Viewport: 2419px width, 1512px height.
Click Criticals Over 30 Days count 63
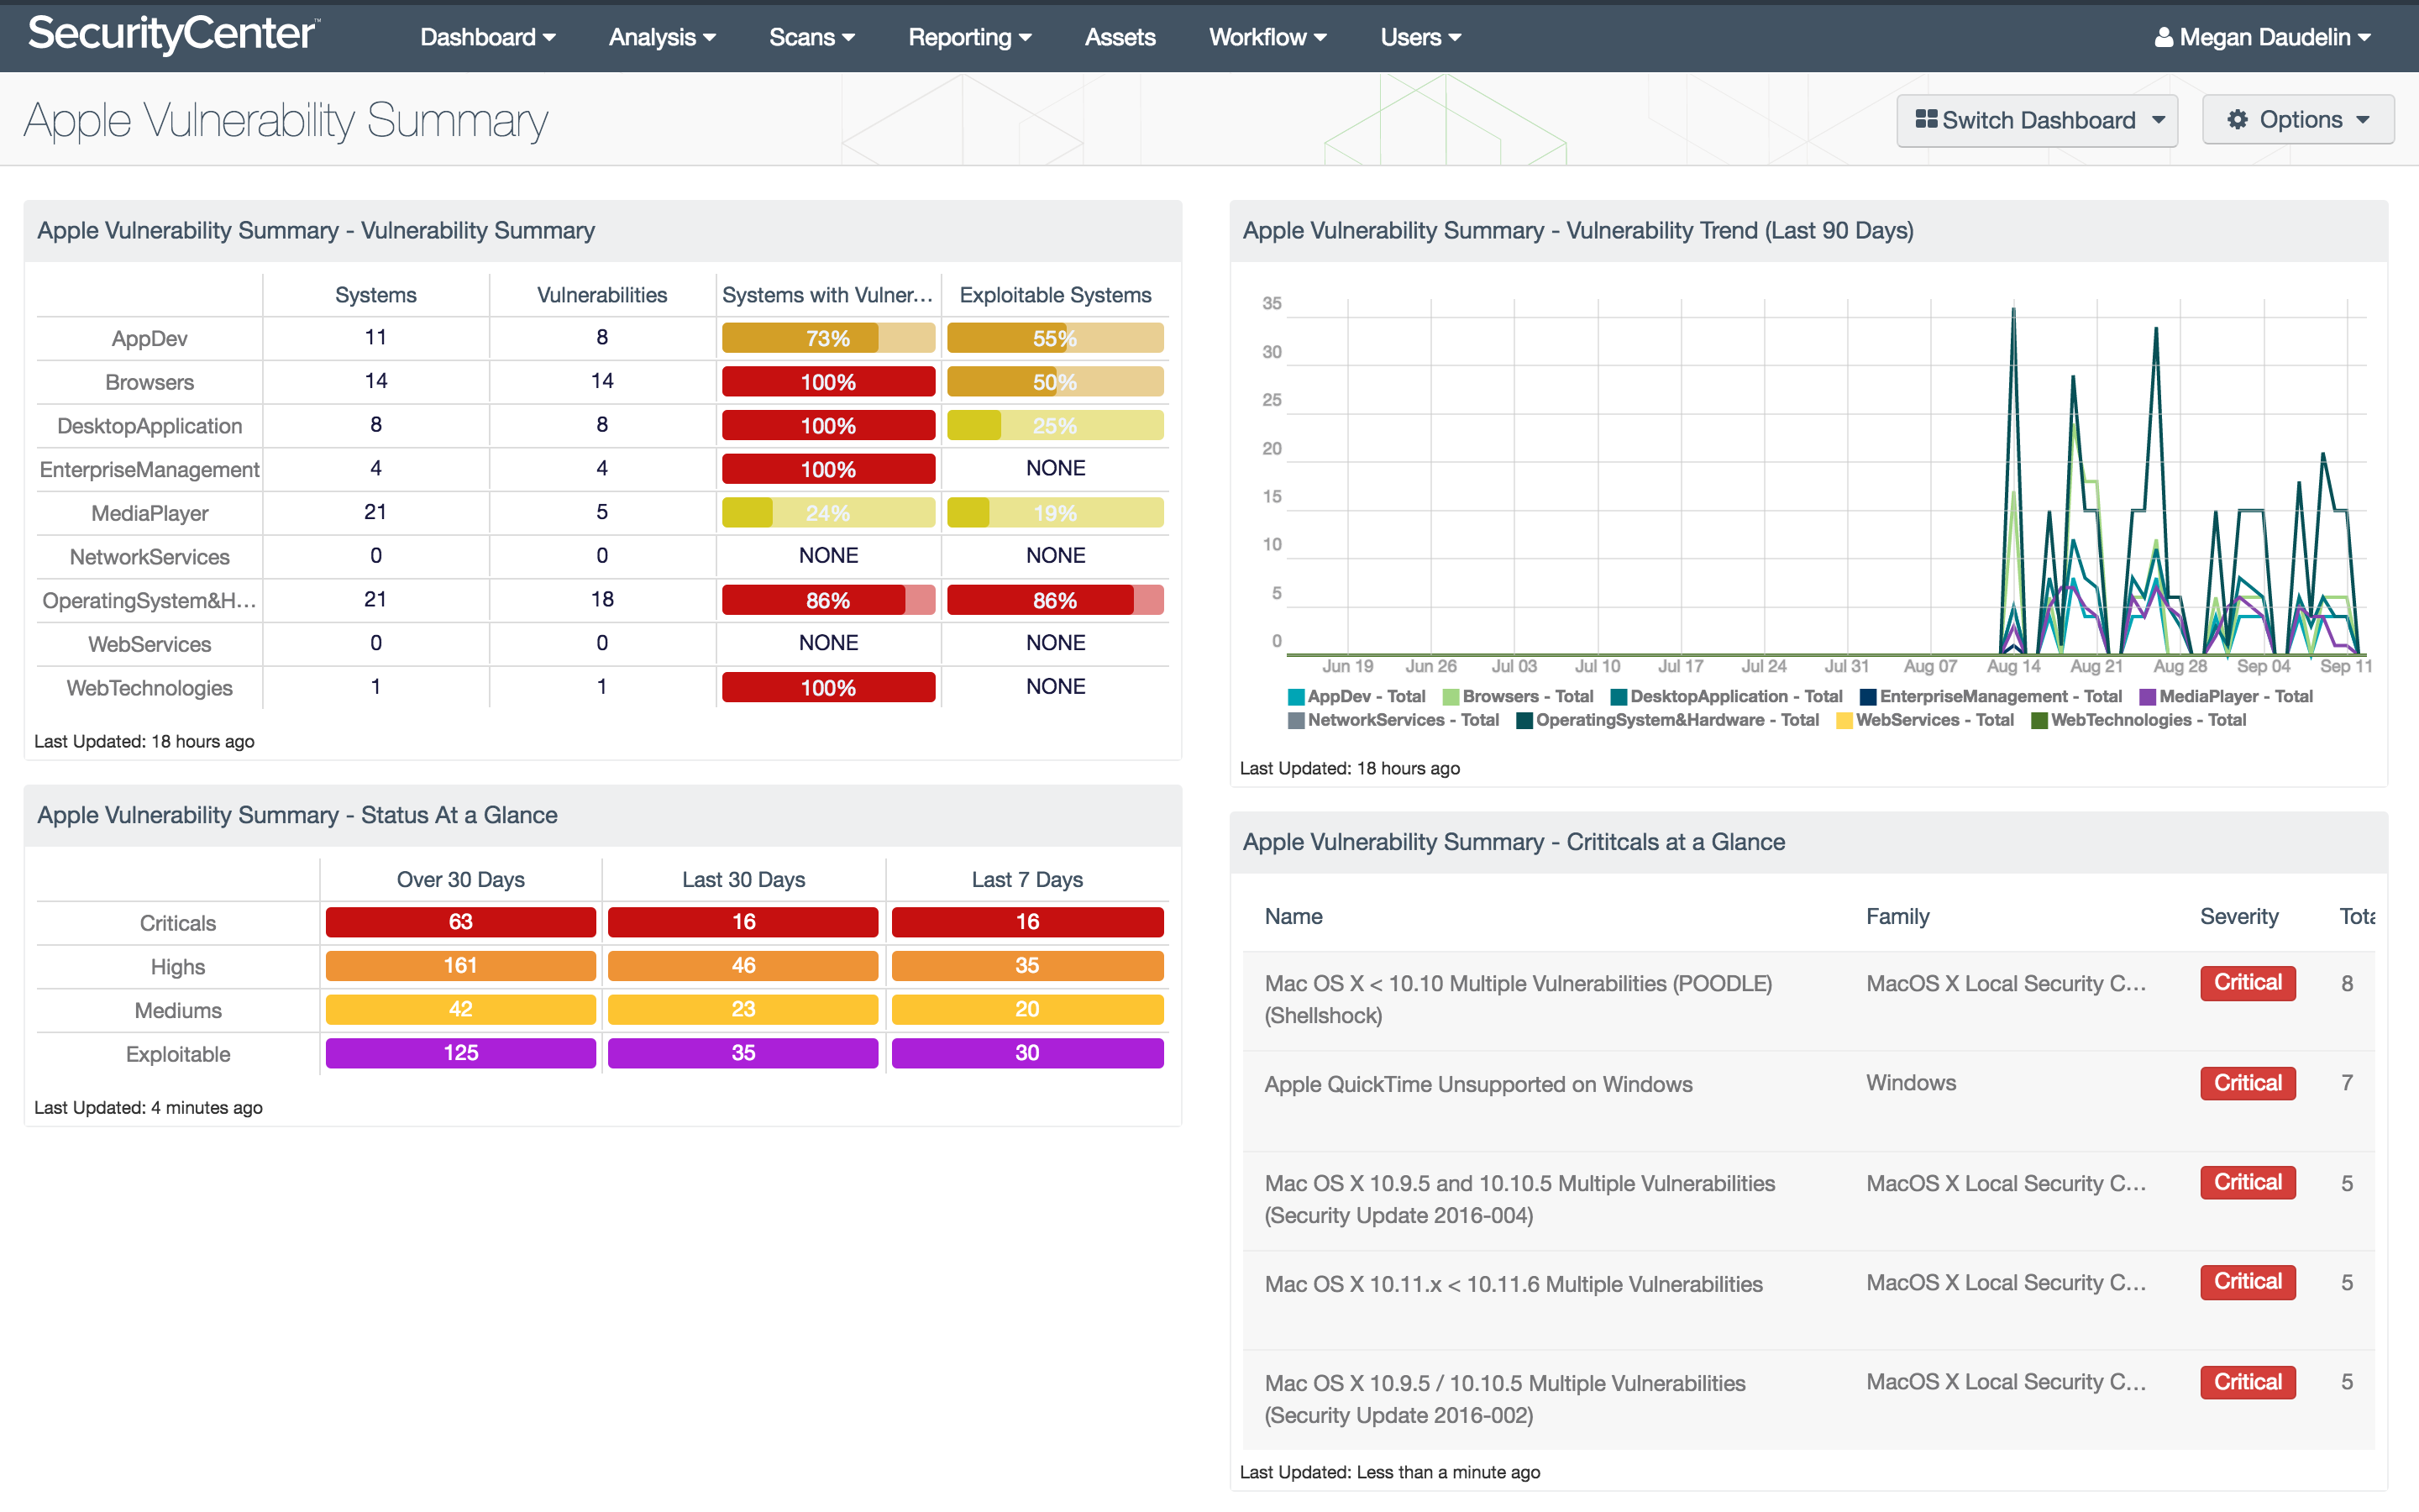461,922
